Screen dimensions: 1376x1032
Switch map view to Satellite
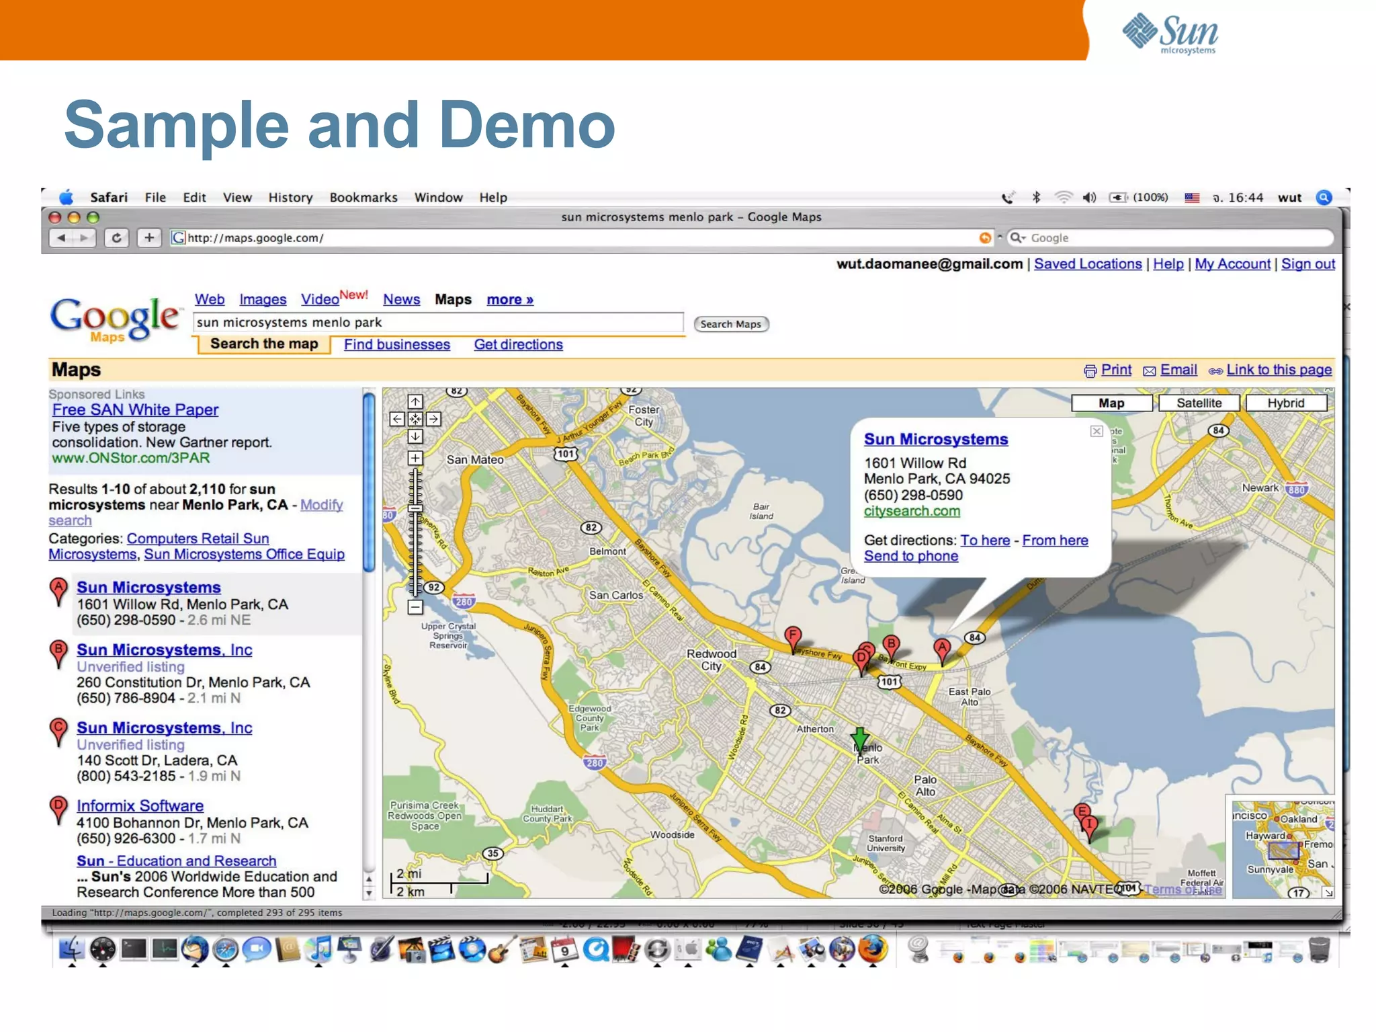[x=1199, y=403]
